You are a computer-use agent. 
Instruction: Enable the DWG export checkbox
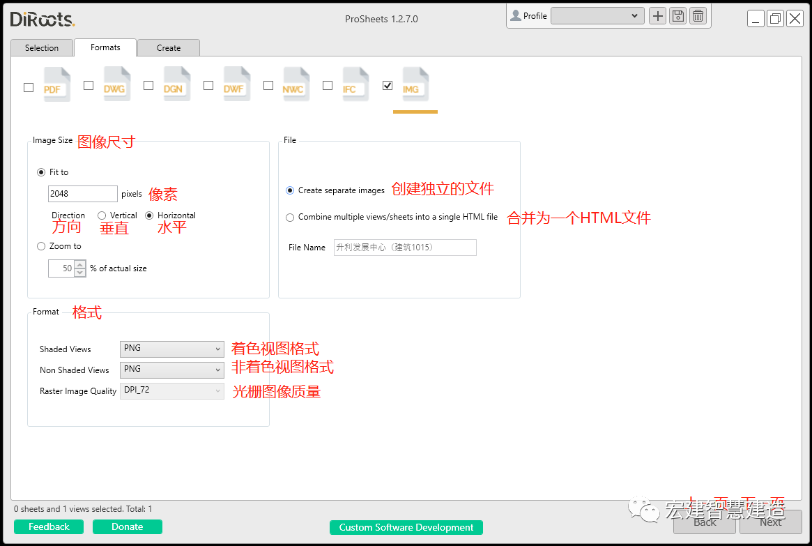(x=89, y=86)
